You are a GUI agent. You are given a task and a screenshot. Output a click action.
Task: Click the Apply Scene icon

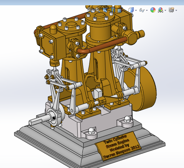point(161,10)
